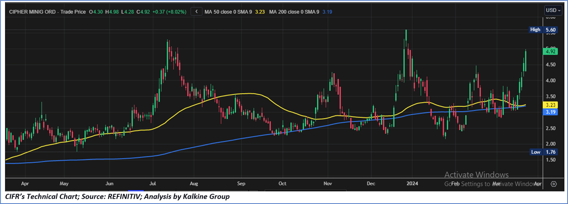Click the chart source caption text
Image resolution: width=568 pixels, height=204 pixels.
pos(117,197)
